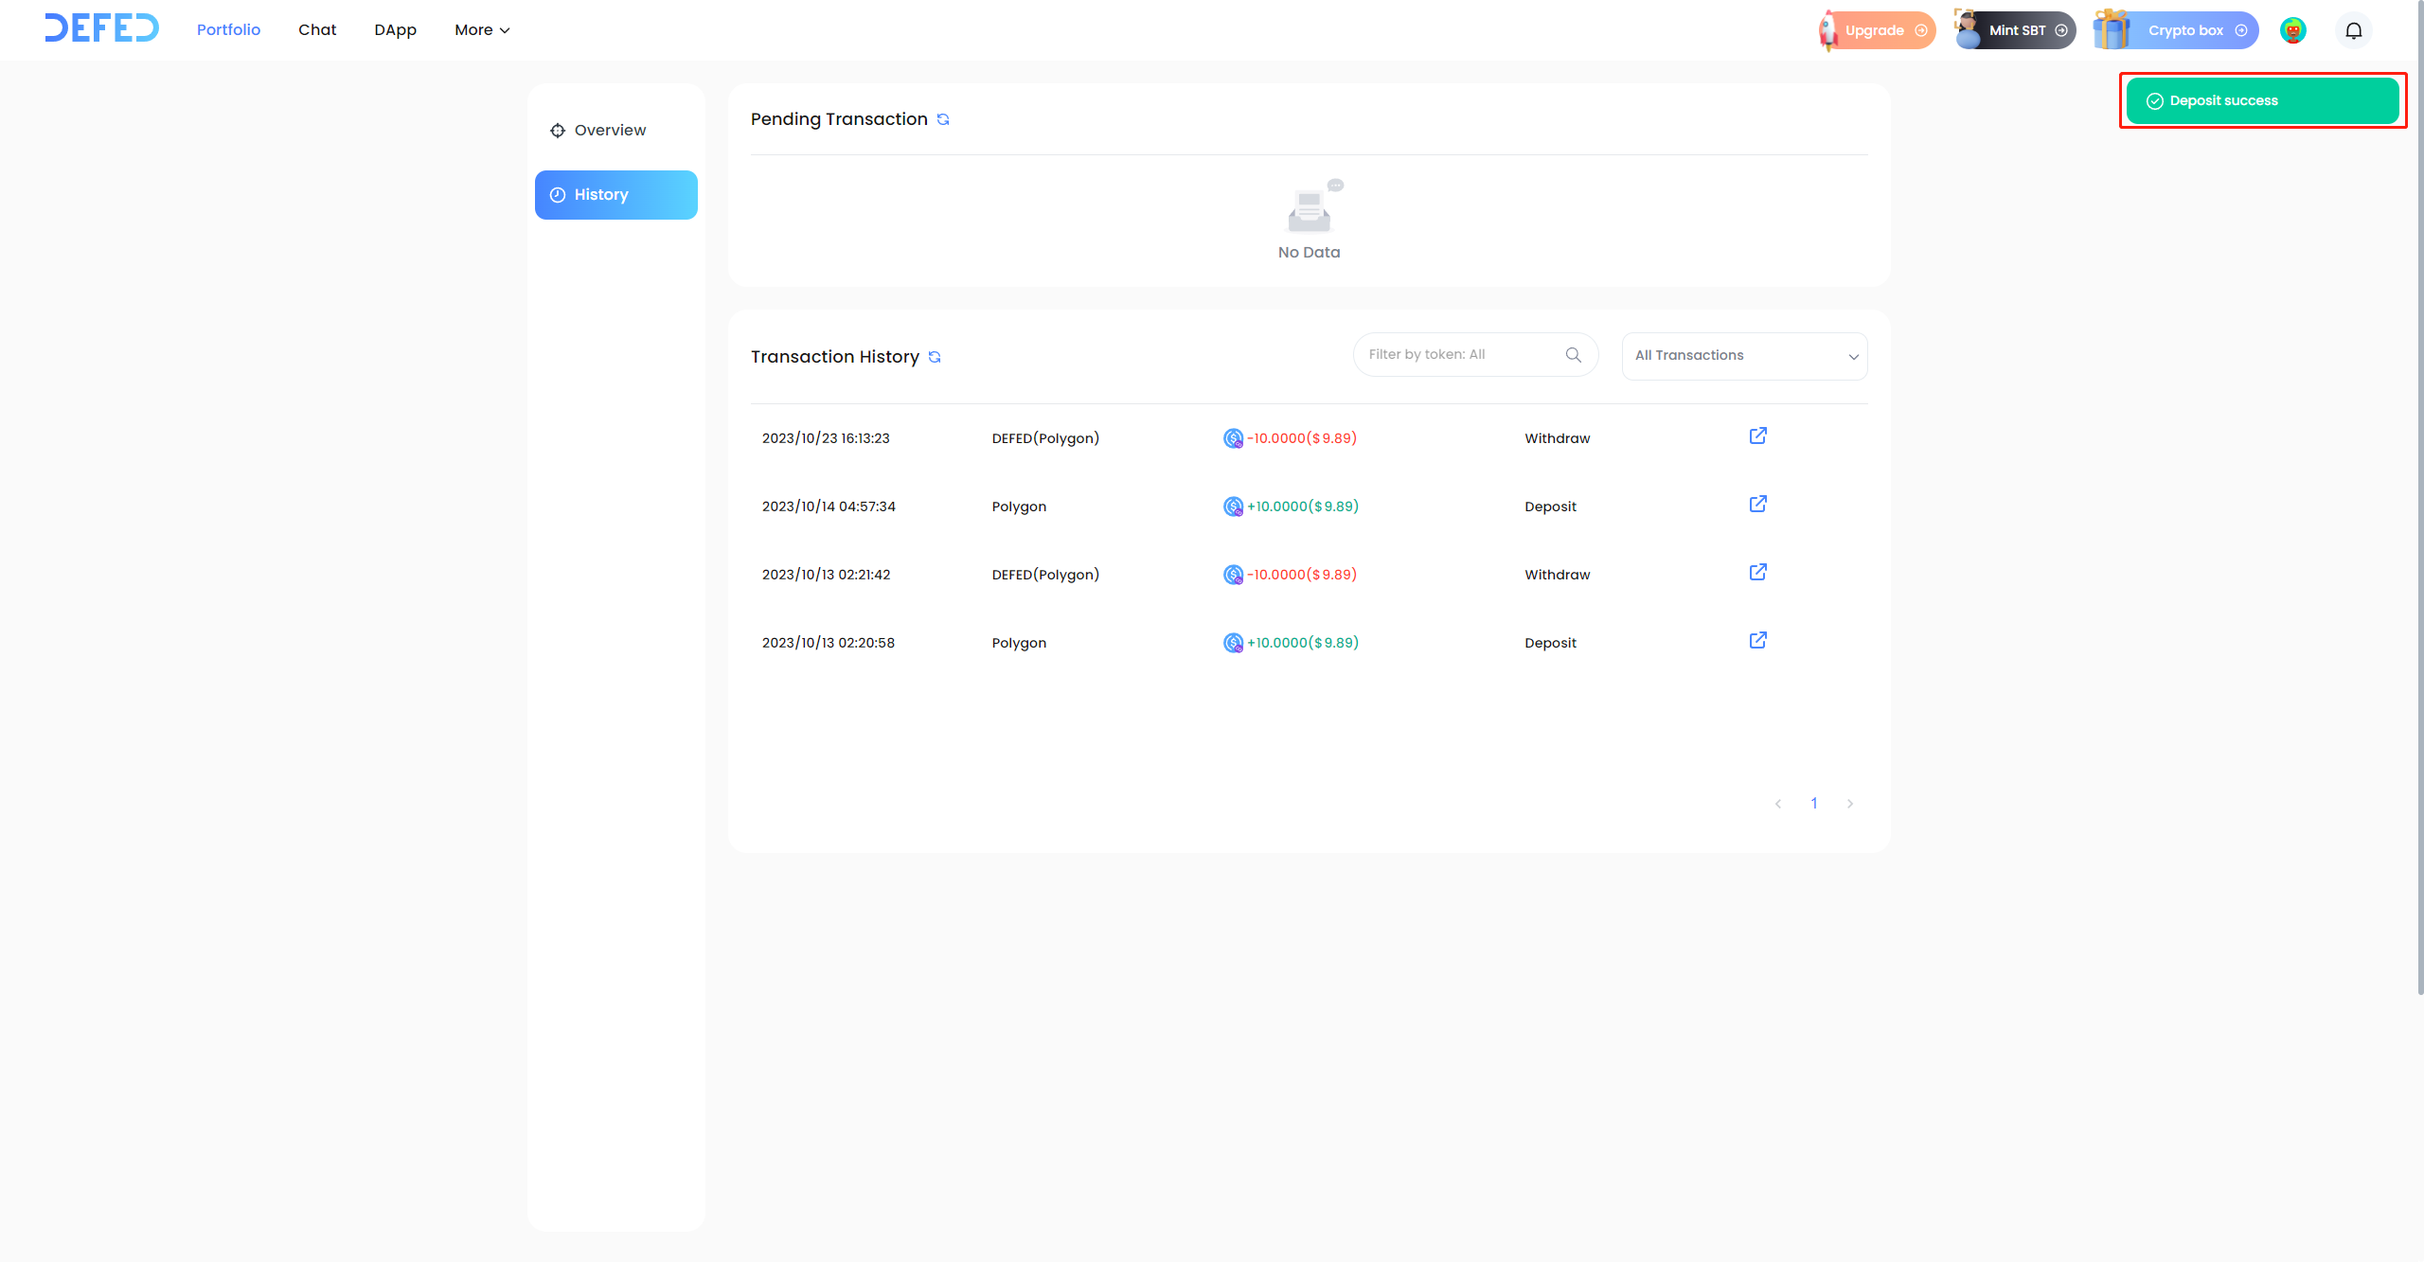Switch to the Overview tab
This screenshot has width=2424, height=1262.
pyautogui.click(x=610, y=131)
